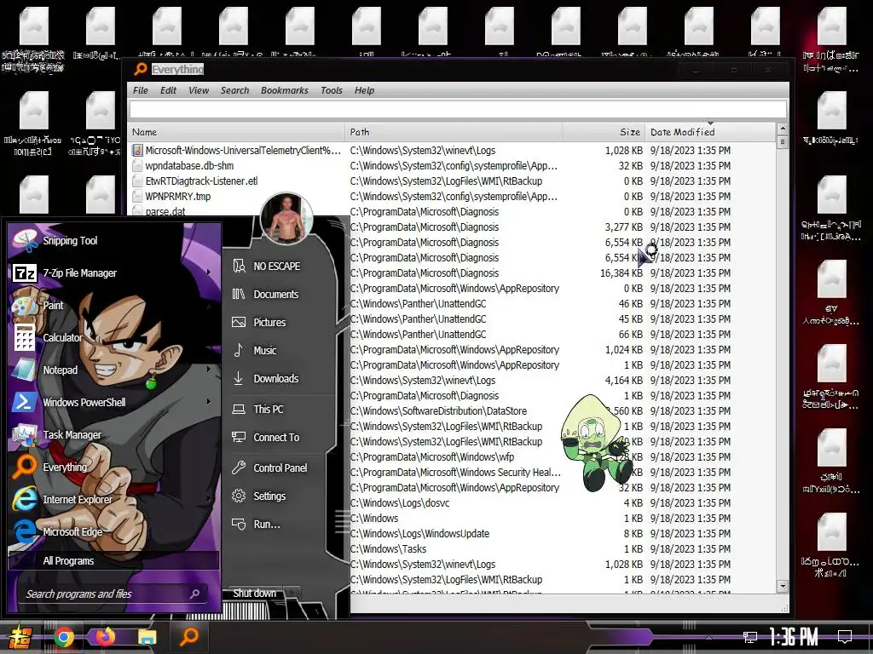Image resolution: width=873 pixels, height=654 pixels.
Task: Sort by Date Modified column
Action: tap(710, 132)
